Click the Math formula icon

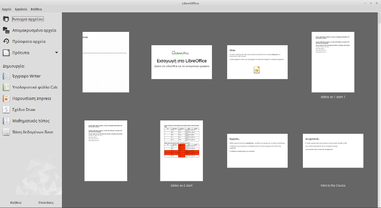click(6, 121)
